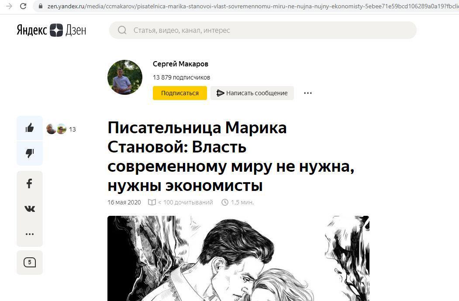Click the article illustration image
459x301 pixels.
[x=238, y=258]
